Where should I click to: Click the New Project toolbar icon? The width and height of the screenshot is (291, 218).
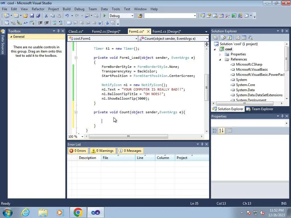7,16
